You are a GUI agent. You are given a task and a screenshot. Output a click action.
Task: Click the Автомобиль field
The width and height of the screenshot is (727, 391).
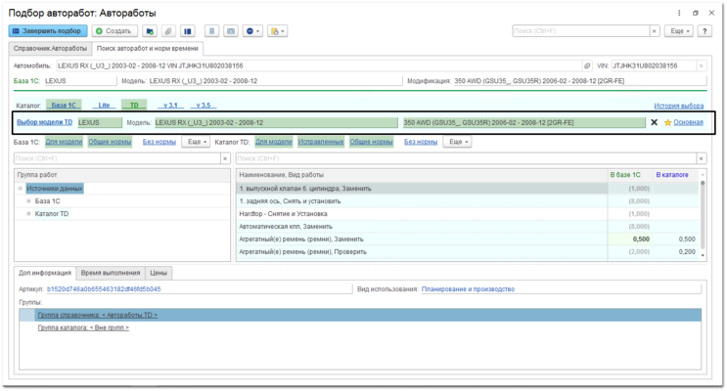pyautogui.click(x=319, y=65)
